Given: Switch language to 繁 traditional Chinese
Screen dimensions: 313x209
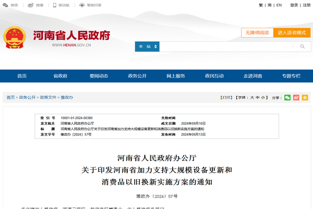Looking at the screenshot, I should click(x=261, y=5).
